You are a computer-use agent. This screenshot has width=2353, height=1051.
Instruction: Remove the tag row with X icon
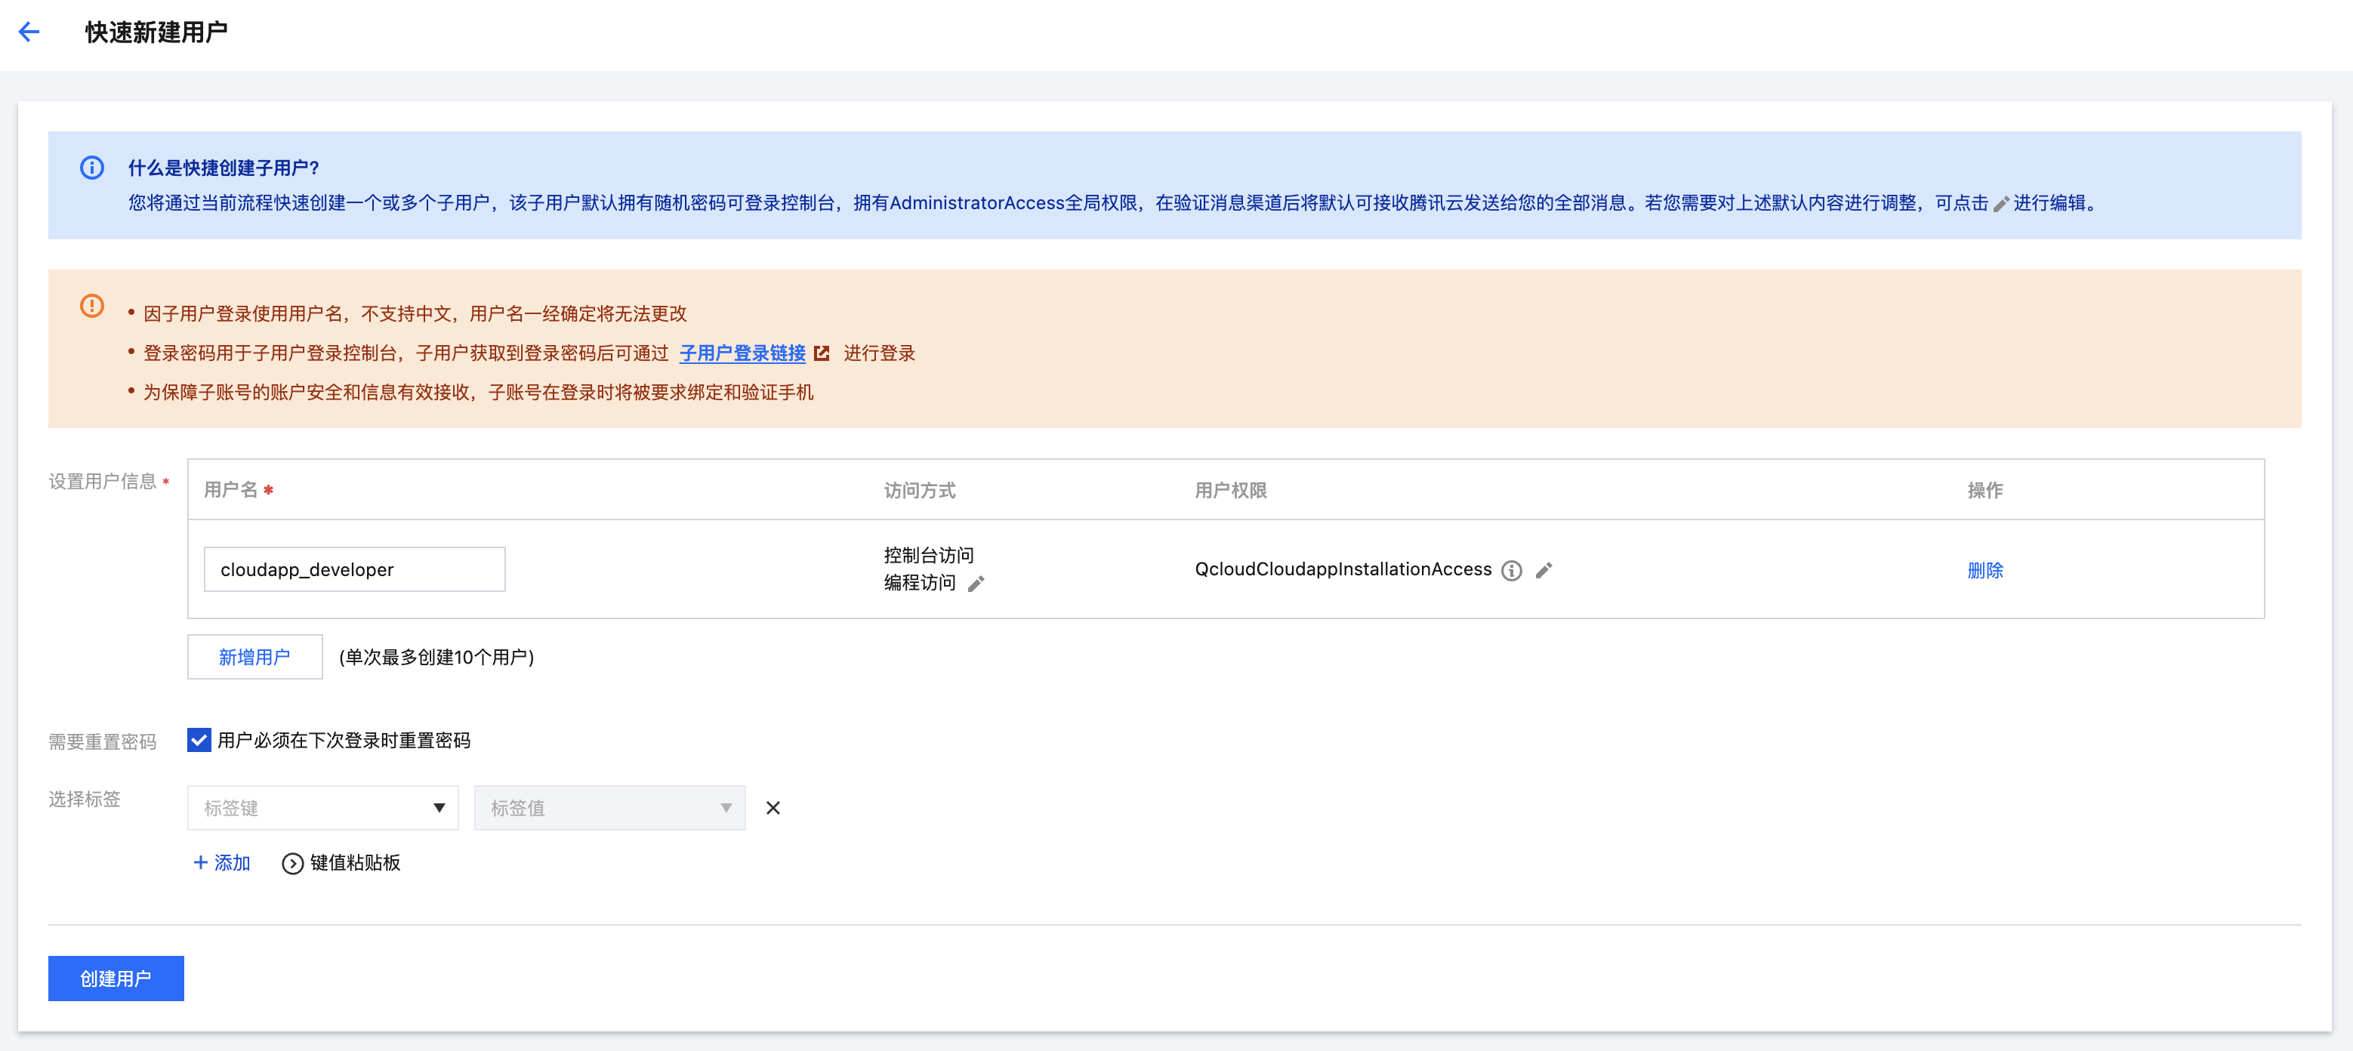(773, 808)
